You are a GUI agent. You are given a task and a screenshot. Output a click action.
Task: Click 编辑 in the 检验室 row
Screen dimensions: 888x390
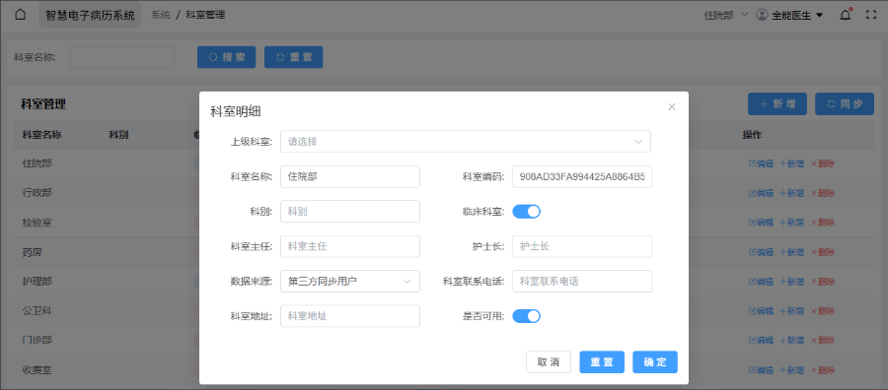pyautogui.click(x=761, y=223)
